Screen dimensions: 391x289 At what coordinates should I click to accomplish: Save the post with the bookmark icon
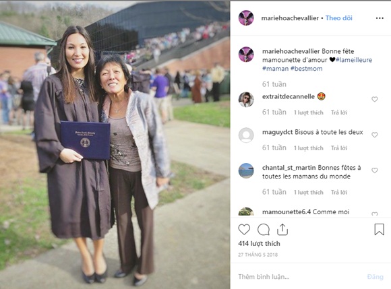coord(379,229)
